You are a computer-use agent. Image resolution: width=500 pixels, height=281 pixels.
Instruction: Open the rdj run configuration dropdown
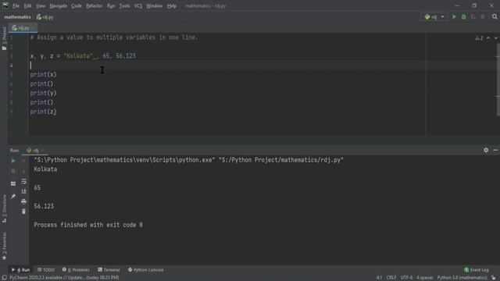pos(434,17)
